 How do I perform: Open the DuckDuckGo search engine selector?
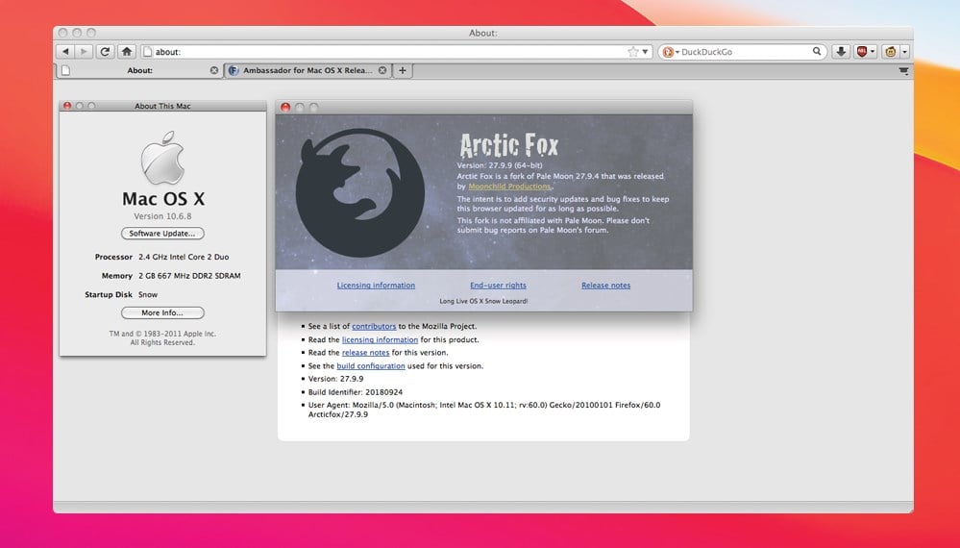pyautogui.click(x=671, y=52)
